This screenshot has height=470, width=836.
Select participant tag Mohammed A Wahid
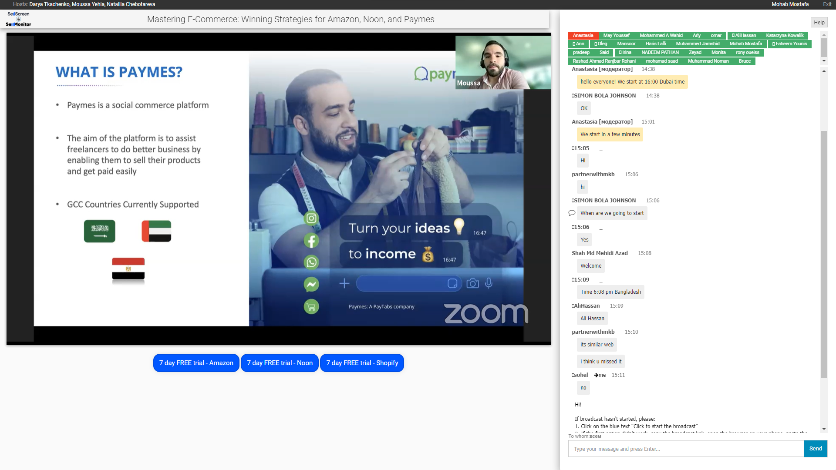(x=661, y=35)
